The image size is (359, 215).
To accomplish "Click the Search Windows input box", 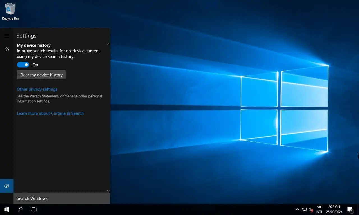I will (62, 198).
